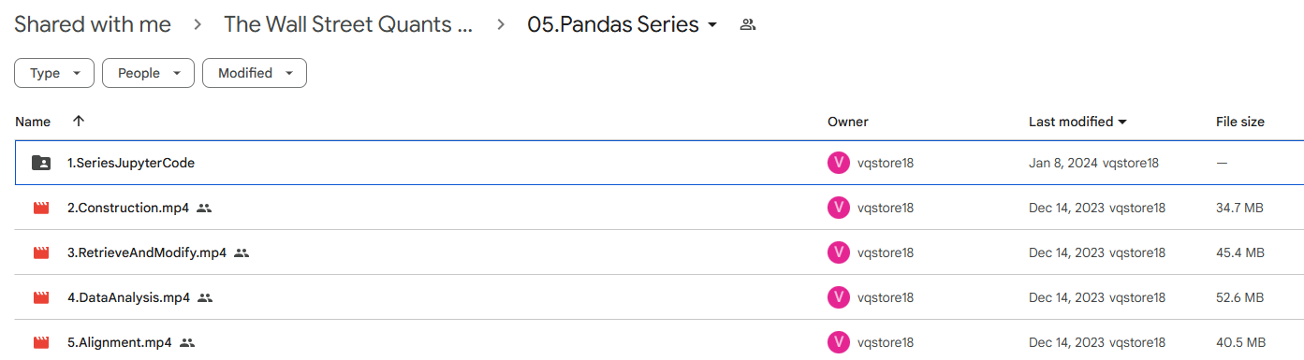The image size is (1304, 360).
Task: Click the File size column header
Action: (1239, 122)
